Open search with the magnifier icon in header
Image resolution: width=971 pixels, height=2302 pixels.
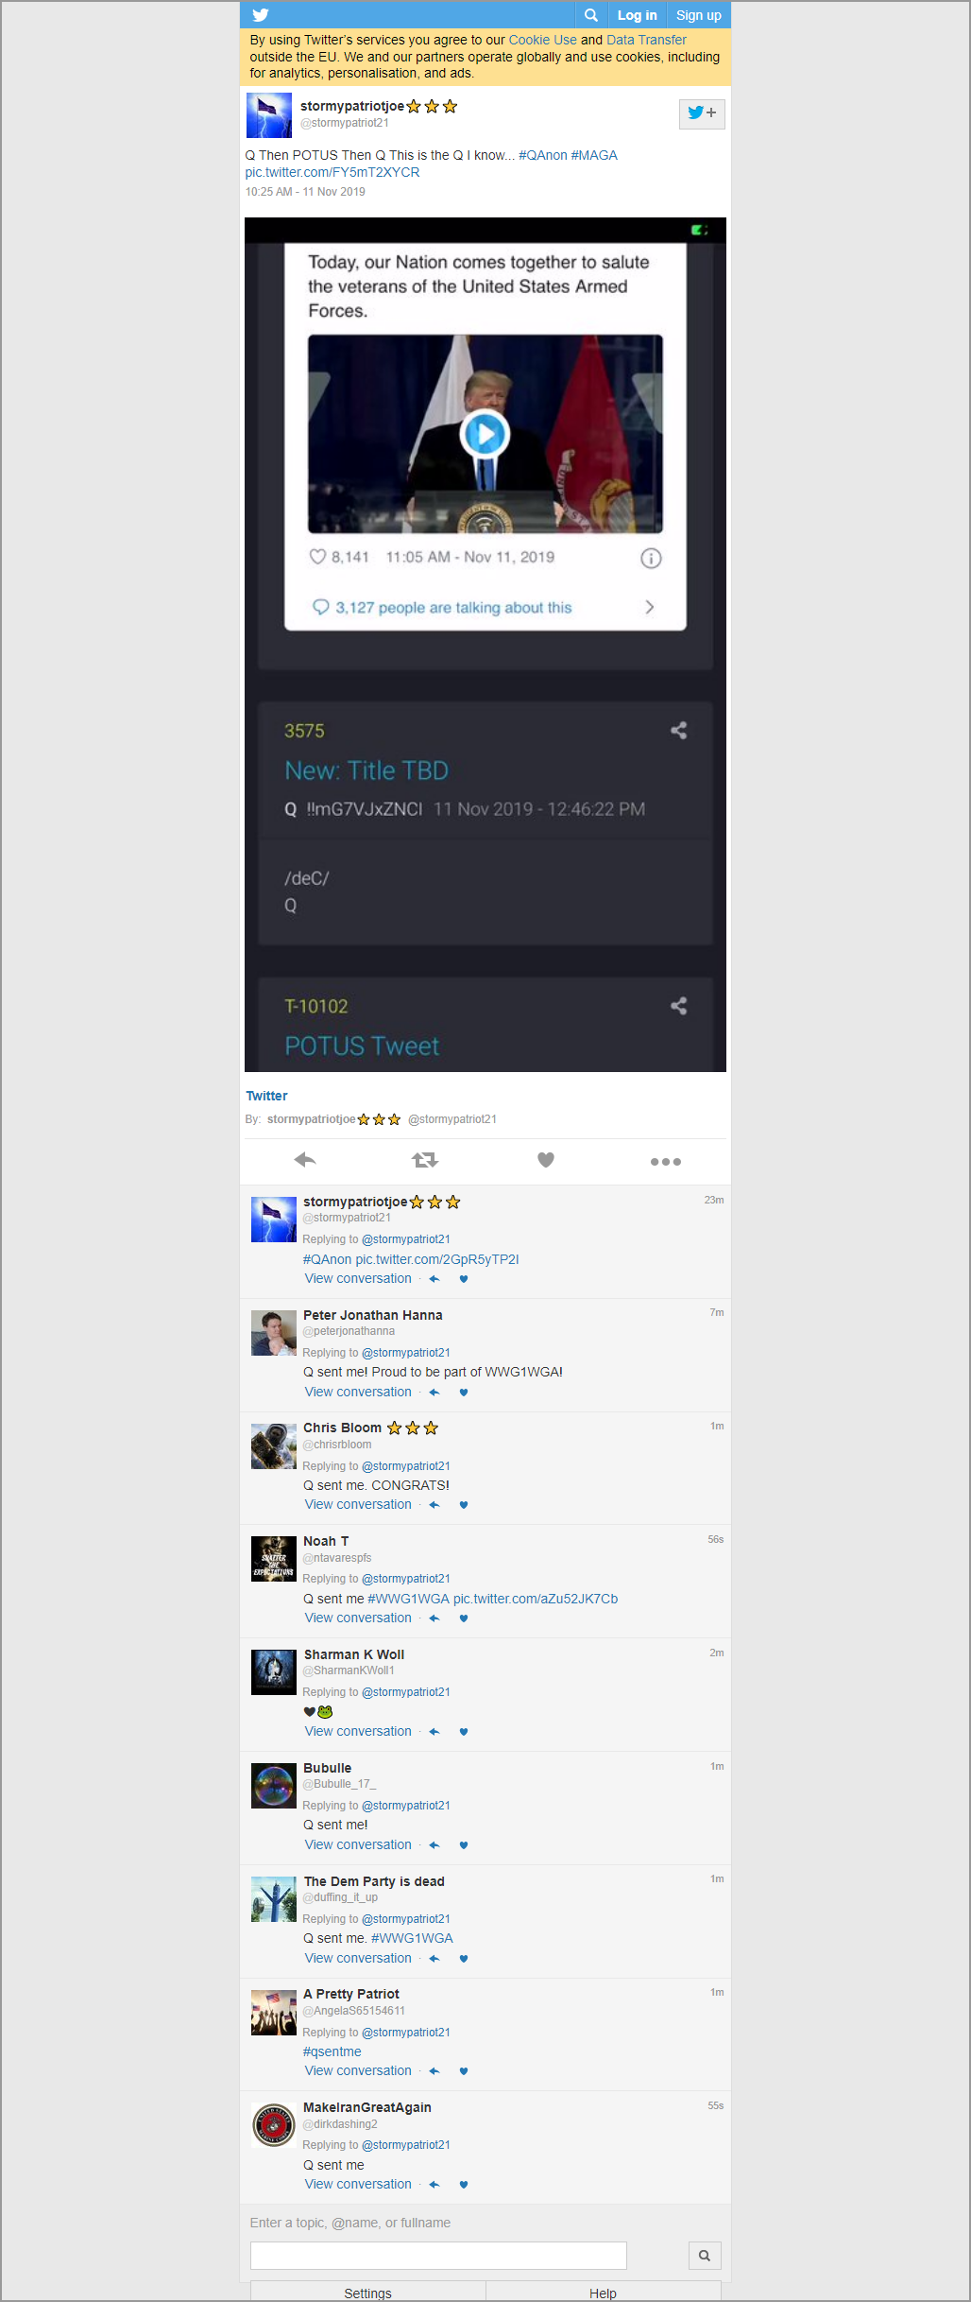[x=591, y=15]
